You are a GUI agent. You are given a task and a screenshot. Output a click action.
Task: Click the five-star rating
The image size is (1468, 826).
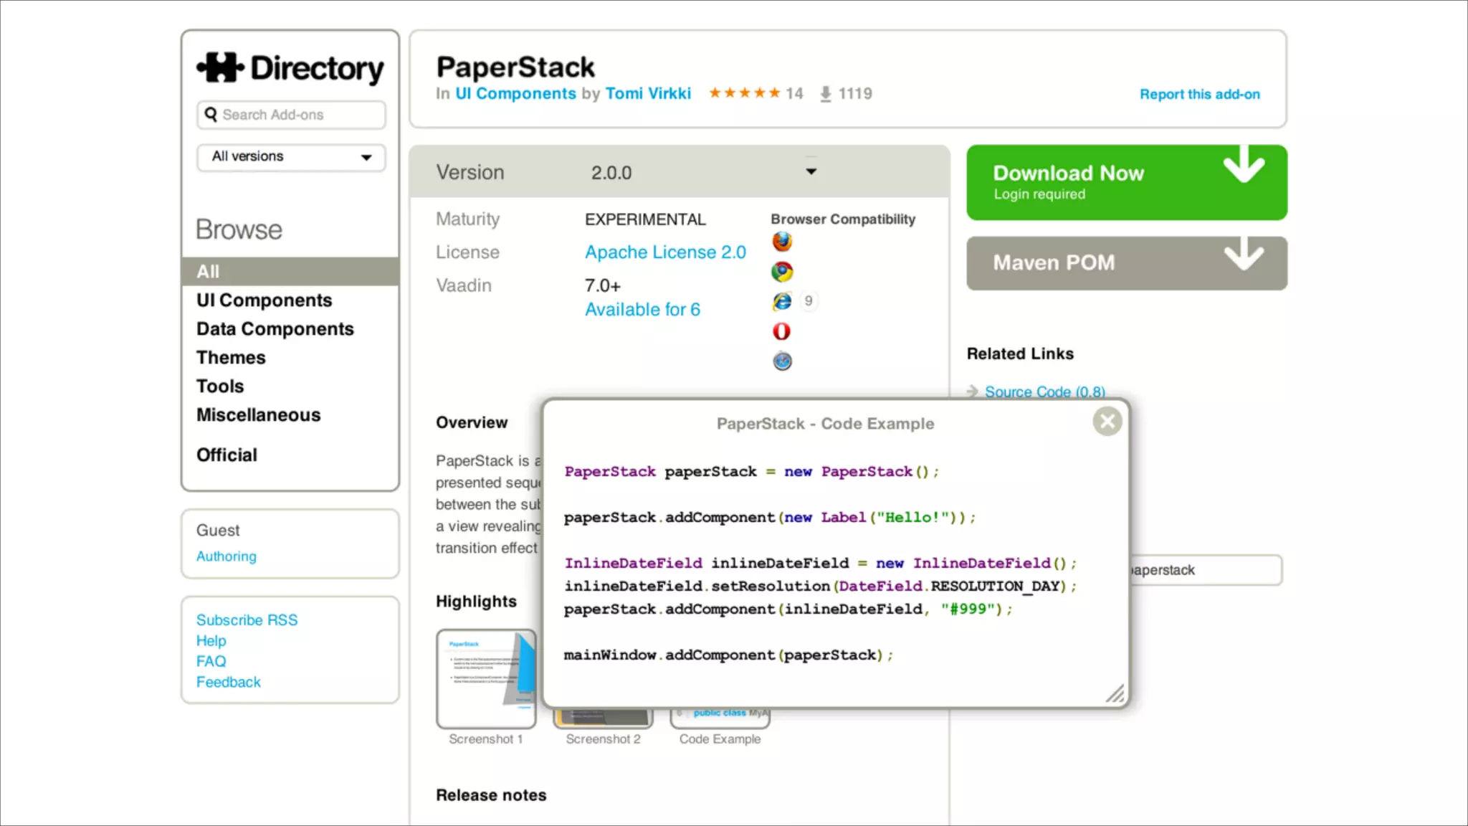[x=744, y=93]
